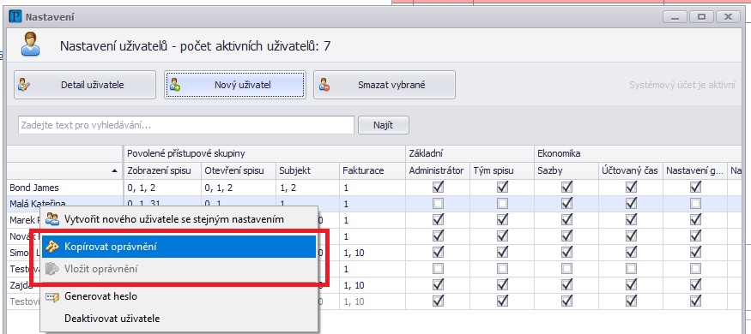Click the Nastavení window app icon

coord(15,17)
